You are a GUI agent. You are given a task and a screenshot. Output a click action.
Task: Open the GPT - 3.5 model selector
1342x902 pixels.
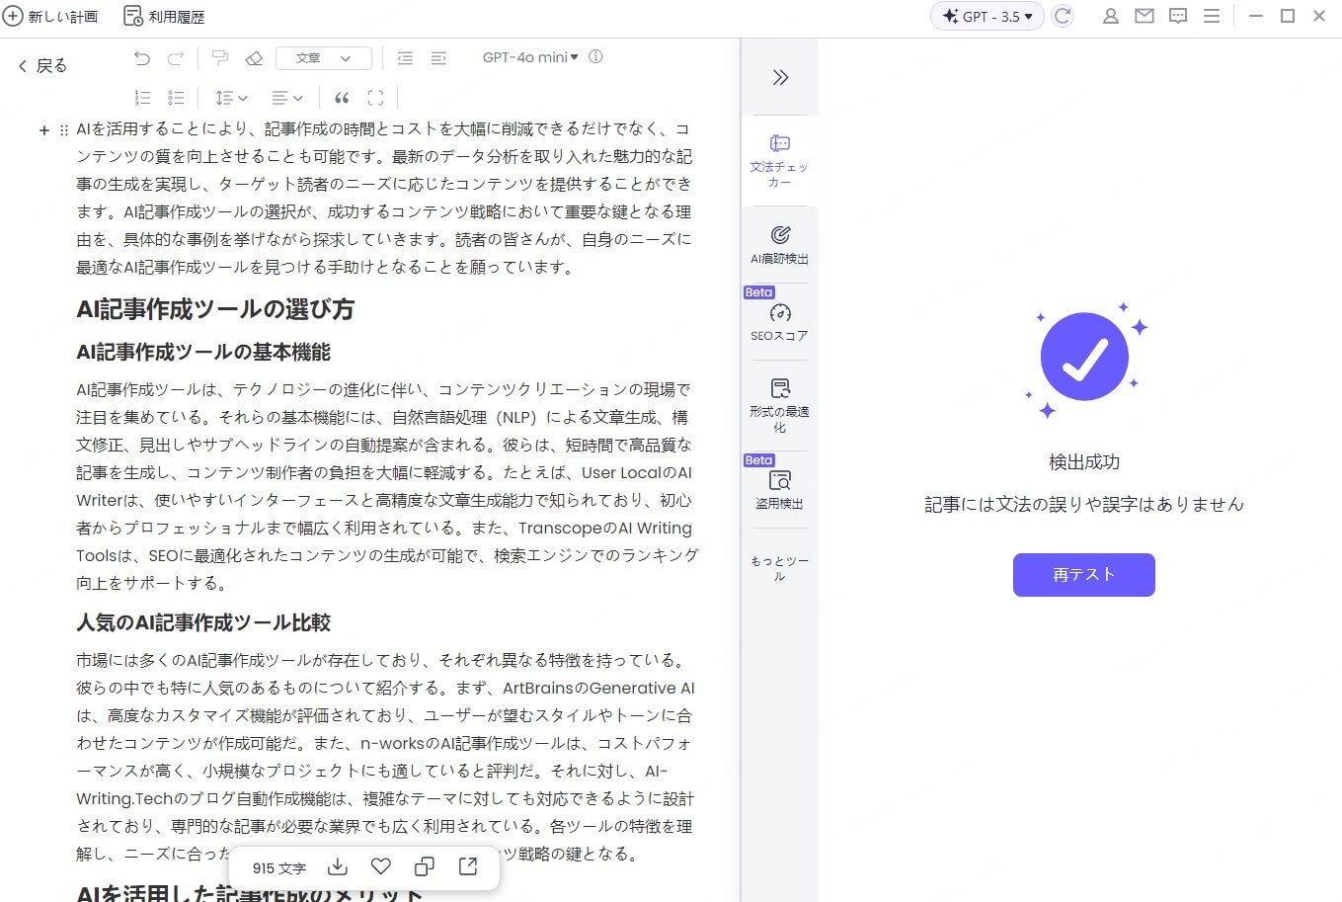click(x=987, y=17)
